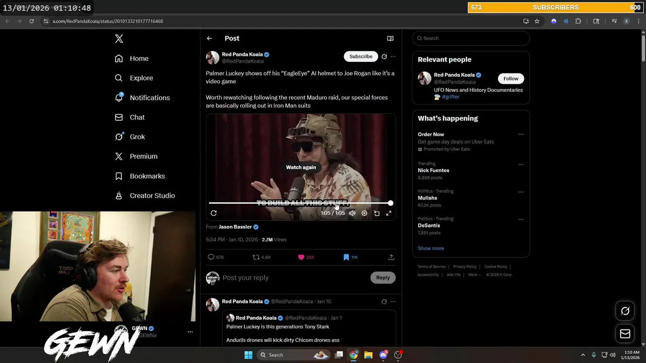Click the browser address bar URL
Viewport: 646px width, 363px height.
(x=107, y=21)
